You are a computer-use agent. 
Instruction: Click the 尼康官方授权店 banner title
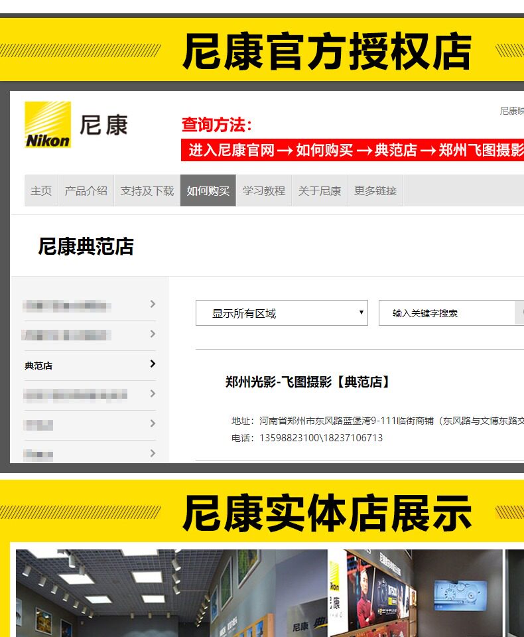coord(328,51)
